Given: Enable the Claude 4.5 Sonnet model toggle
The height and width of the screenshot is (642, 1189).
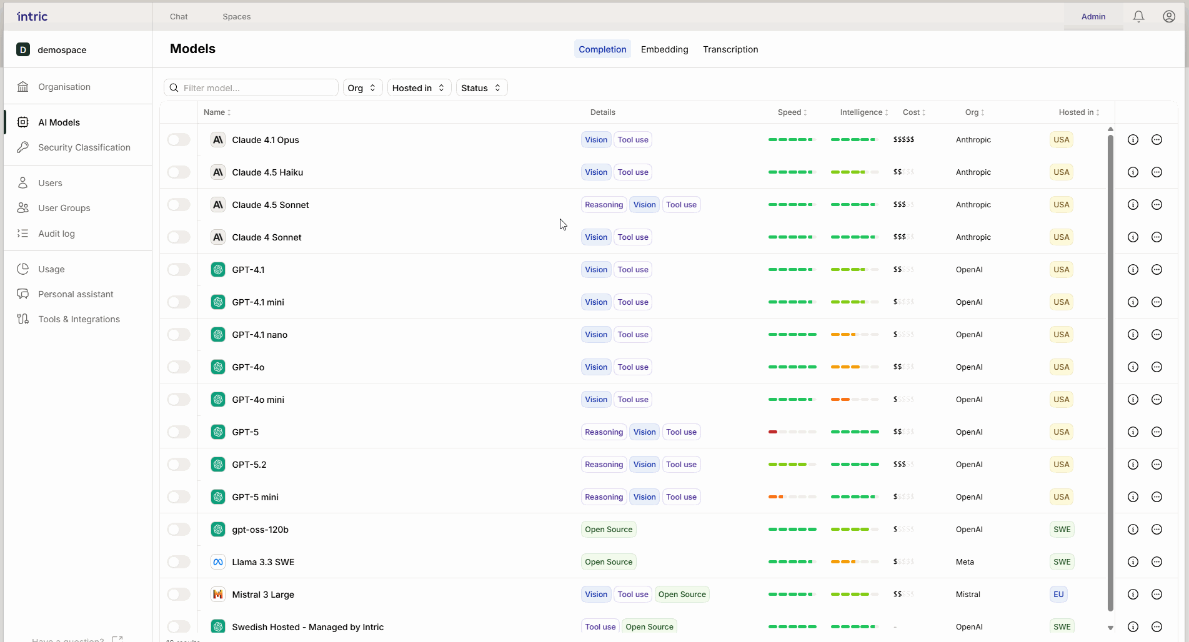Looking at the screenshot, I should click(179, 205).
